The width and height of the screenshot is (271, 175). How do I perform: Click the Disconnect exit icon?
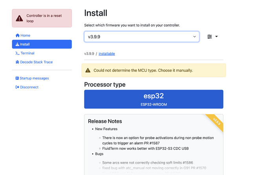coord(17,87)
